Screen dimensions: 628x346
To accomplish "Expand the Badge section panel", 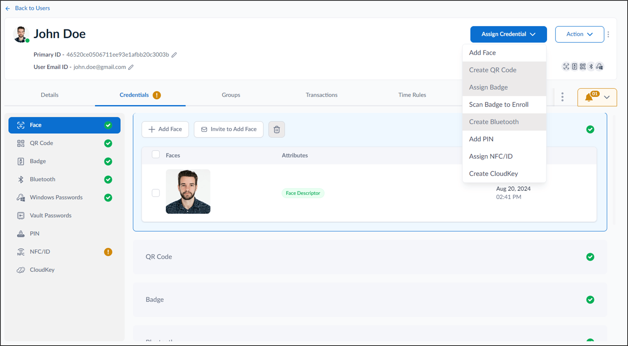I will pos(370,300).
